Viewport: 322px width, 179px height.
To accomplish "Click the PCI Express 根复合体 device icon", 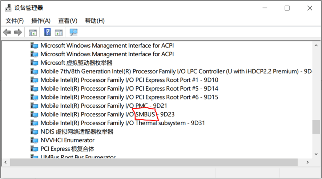I will 35,149.
